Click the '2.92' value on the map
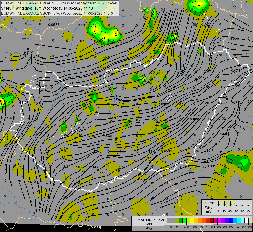The height and width of the screenshot is (232, 253). [24, 87]
